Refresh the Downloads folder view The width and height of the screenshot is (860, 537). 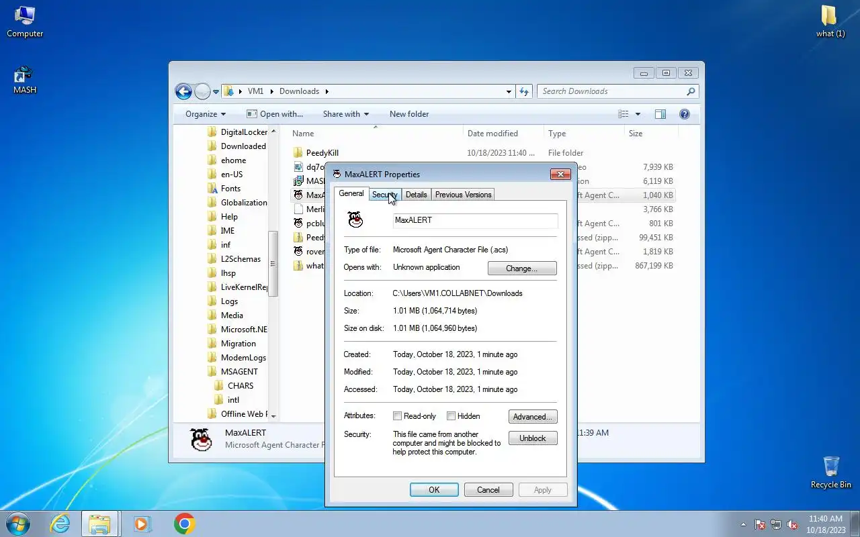(524, 91)
